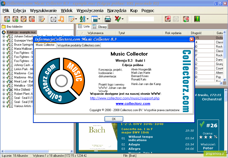Image resolution: width=228 pixels, height=158 pixels.
Task: Click the add album manually icon with green plus
Action: point(15,19)
